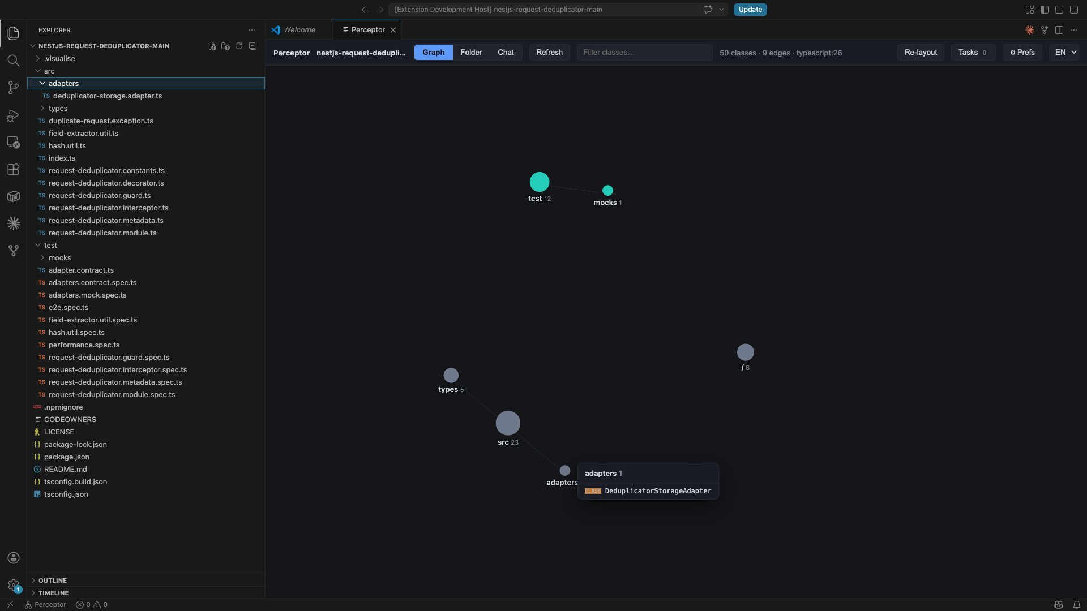Close the Perceptor tab
This screenshot has height=611, width=1087.
[x=393, y=30]
